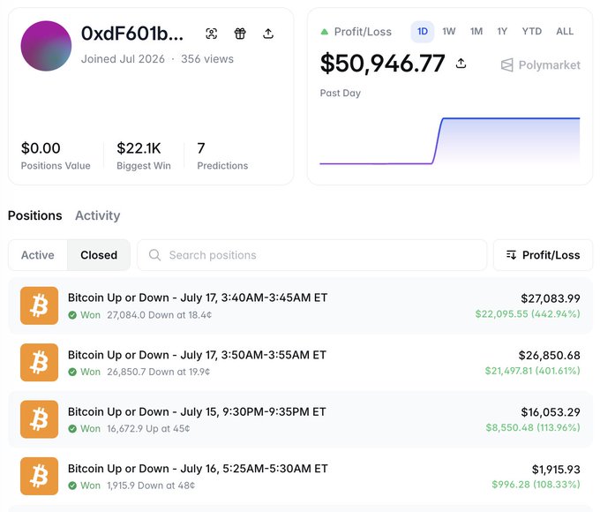Click the profile scan icon next to username

(x=211, y=34)
